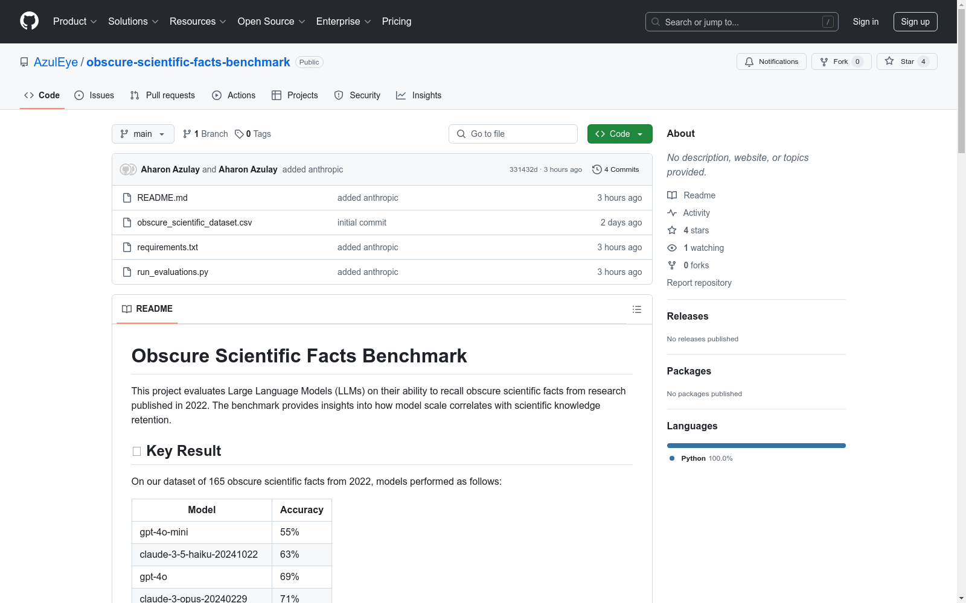Open the requirements.txt file
Viewport: 966px width, 603px height.
tap(168, 247)
